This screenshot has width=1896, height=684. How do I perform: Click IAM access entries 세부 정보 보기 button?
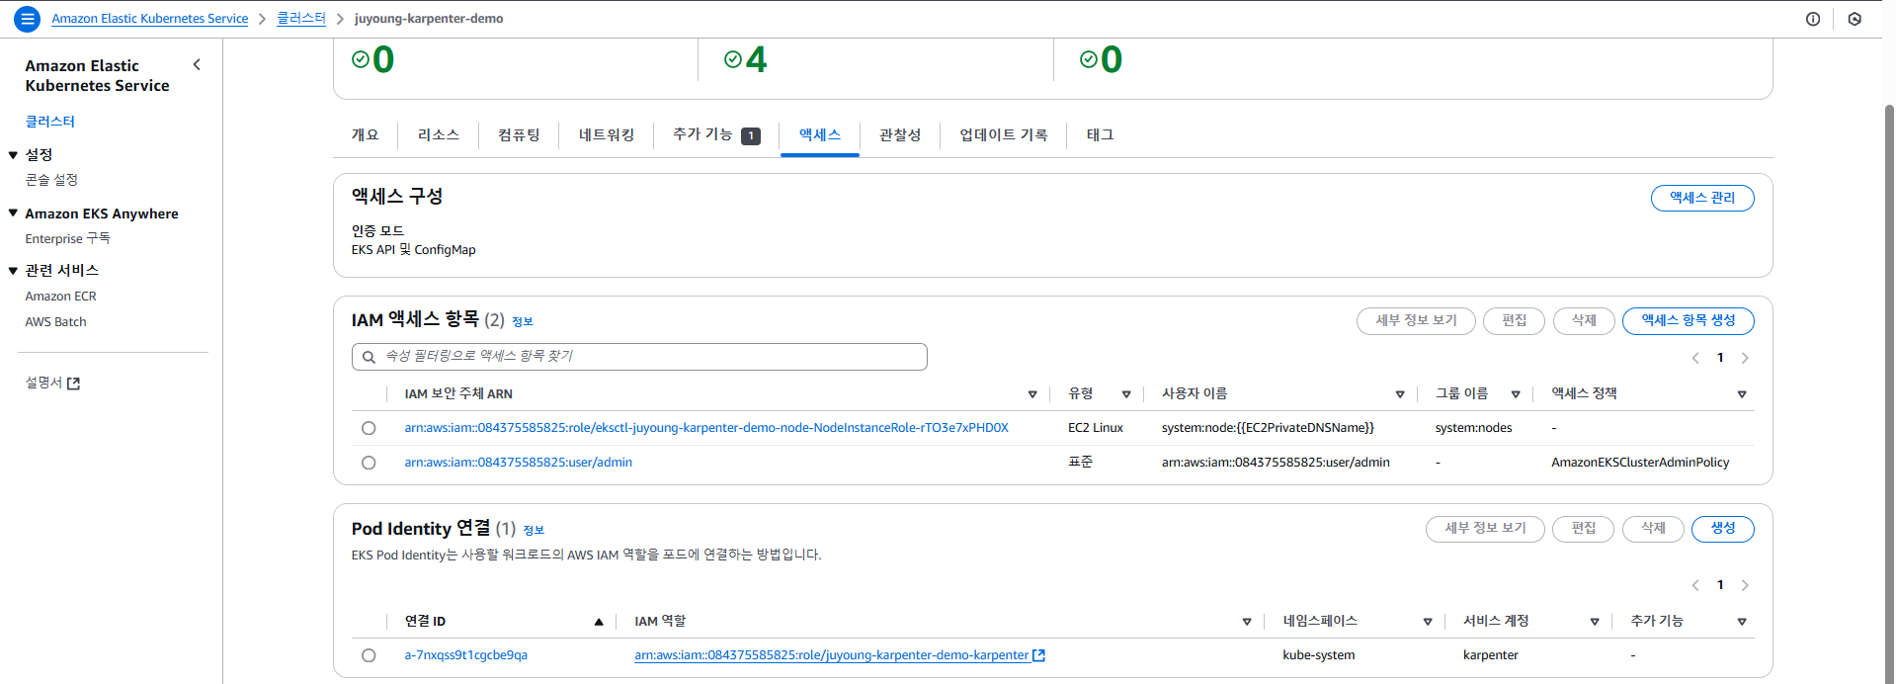(1416, 320)
